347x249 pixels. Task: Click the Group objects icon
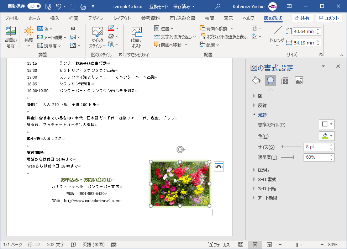pos(254,28)
